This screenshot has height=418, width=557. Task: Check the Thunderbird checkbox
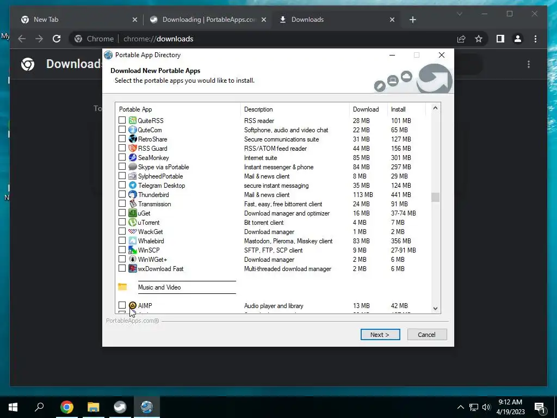point(122,194)
